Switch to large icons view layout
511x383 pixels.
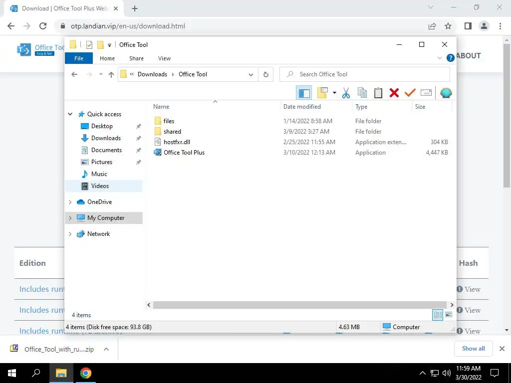click(x=449, y=315)
